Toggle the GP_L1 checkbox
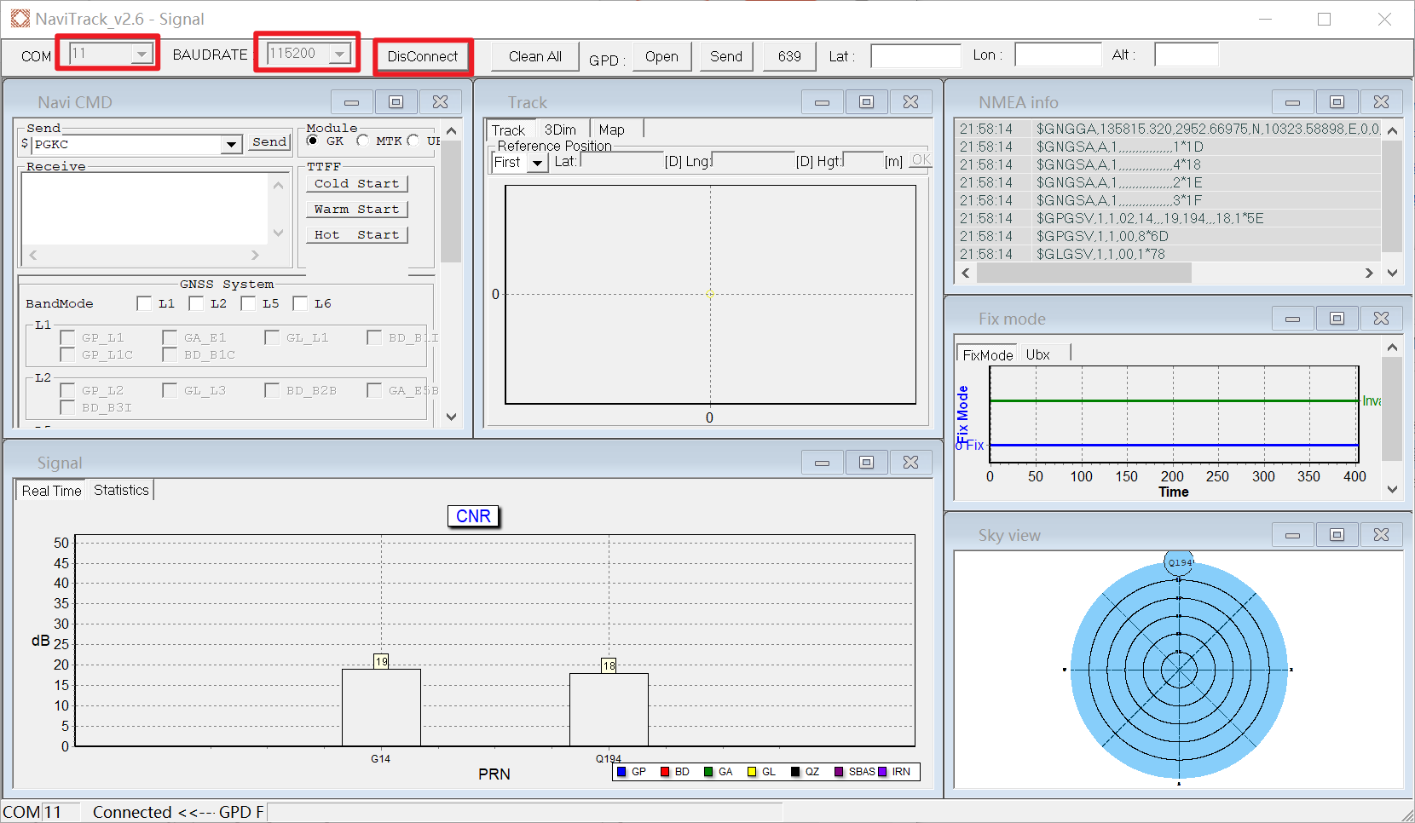Viewport: 1415px width, 823px height. (67, 337)
